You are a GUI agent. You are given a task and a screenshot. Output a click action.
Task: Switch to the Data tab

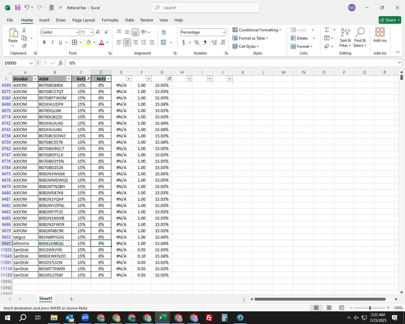129,20
